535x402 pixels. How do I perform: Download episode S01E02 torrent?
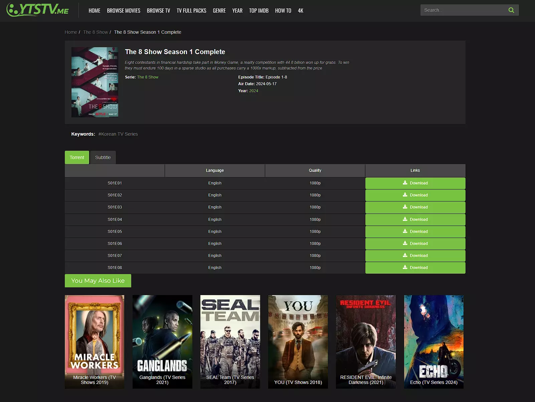415,195
